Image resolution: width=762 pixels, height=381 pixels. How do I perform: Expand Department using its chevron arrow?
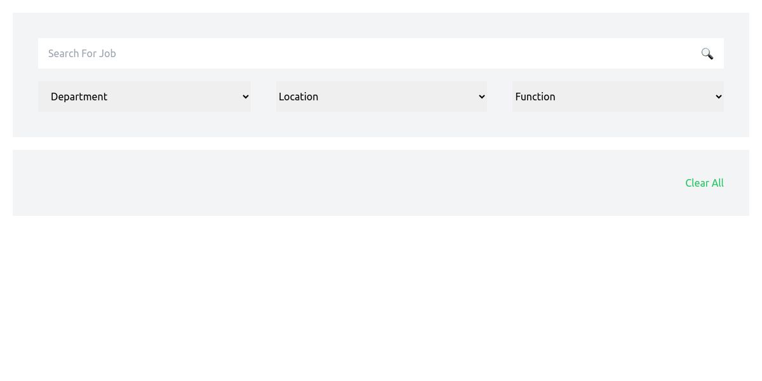(246, 97)
